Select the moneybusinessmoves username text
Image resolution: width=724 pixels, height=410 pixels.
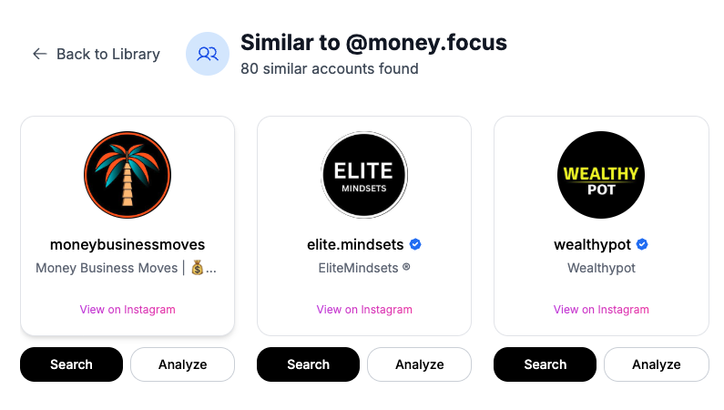pos(127,244)
